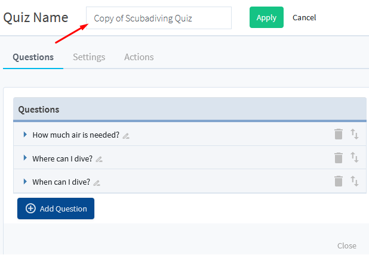Reorder the 'Where can I dive?' question
The image size is (369, 255).
[x=355, y=157]
